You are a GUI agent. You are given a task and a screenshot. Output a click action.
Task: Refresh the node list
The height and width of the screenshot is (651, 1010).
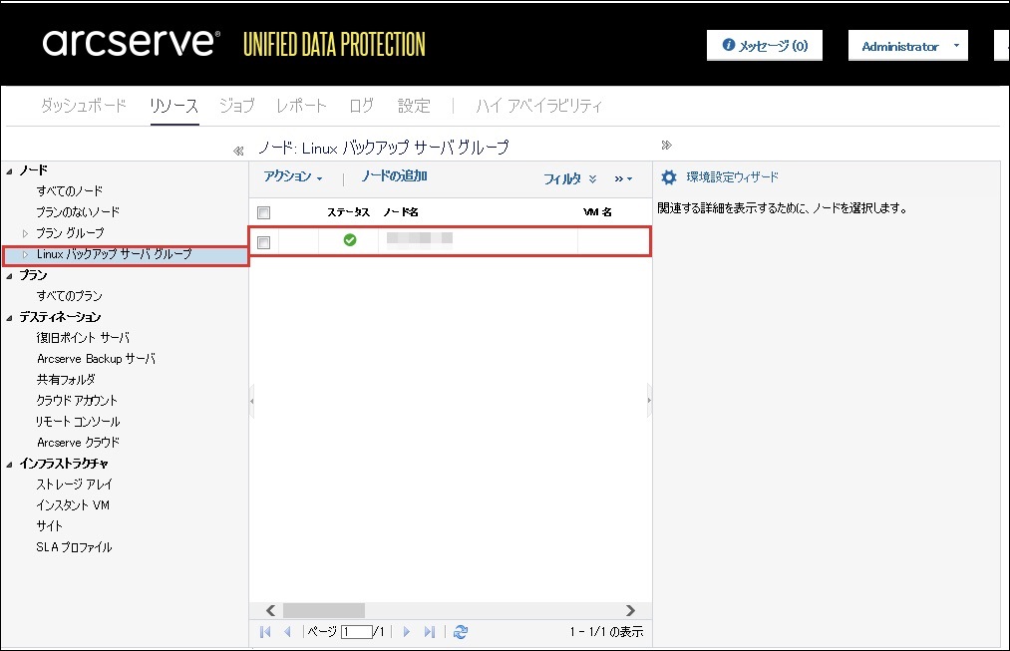(x=460, y=632)
